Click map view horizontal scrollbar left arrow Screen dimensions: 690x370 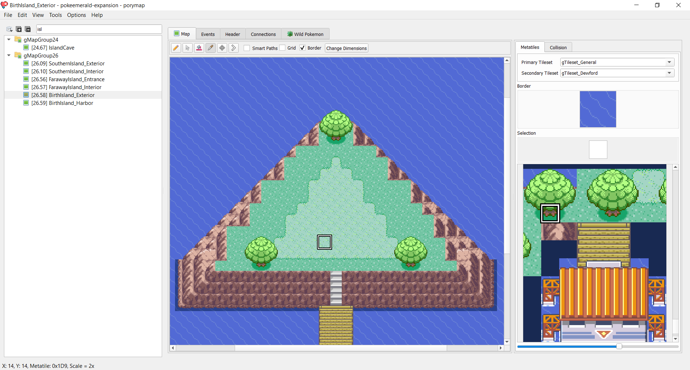[173, 348]
